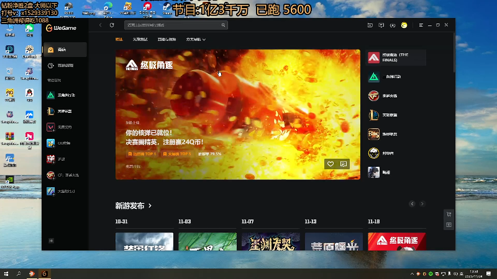Click the WeGame page vertical scrollbar
497x279 pixels.
454,52
